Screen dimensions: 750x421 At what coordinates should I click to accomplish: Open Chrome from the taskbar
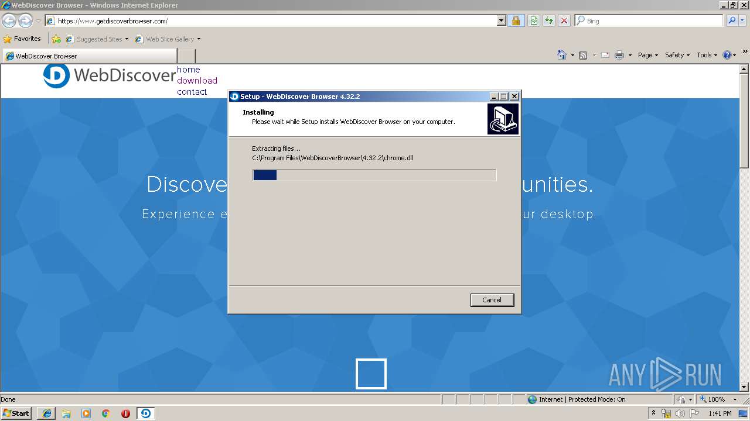tap(106, 413)
